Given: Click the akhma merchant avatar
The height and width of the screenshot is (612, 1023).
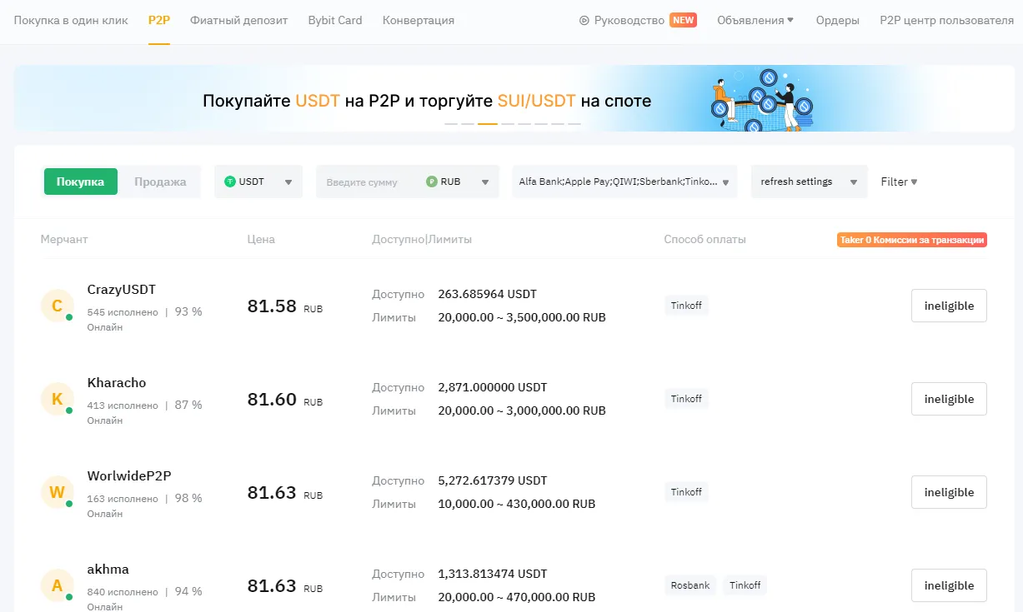Looking at the screenshot, I should [x=57, y=585].
